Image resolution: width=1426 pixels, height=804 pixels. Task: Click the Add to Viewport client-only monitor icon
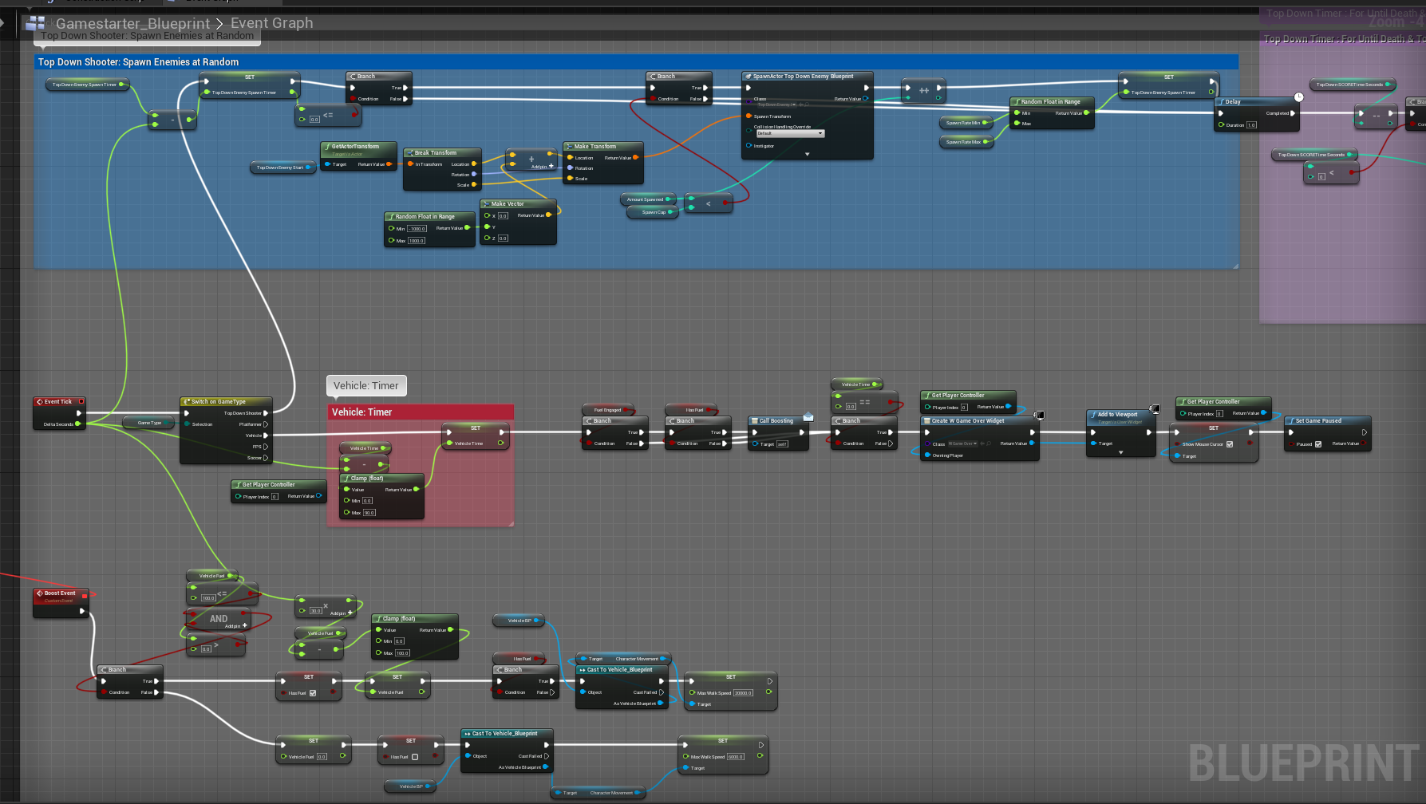coord(1155,409)
